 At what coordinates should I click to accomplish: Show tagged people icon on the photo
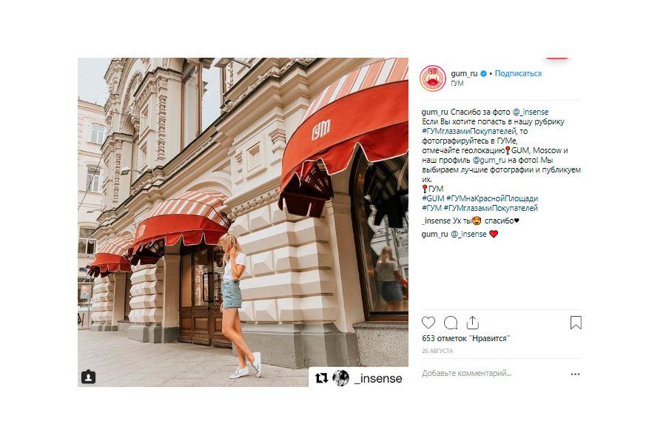(x=88, y=377)
